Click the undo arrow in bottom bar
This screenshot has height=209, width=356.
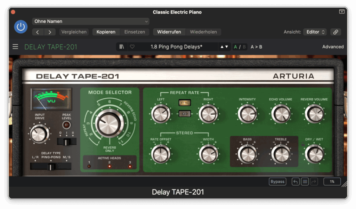(296, 182)
